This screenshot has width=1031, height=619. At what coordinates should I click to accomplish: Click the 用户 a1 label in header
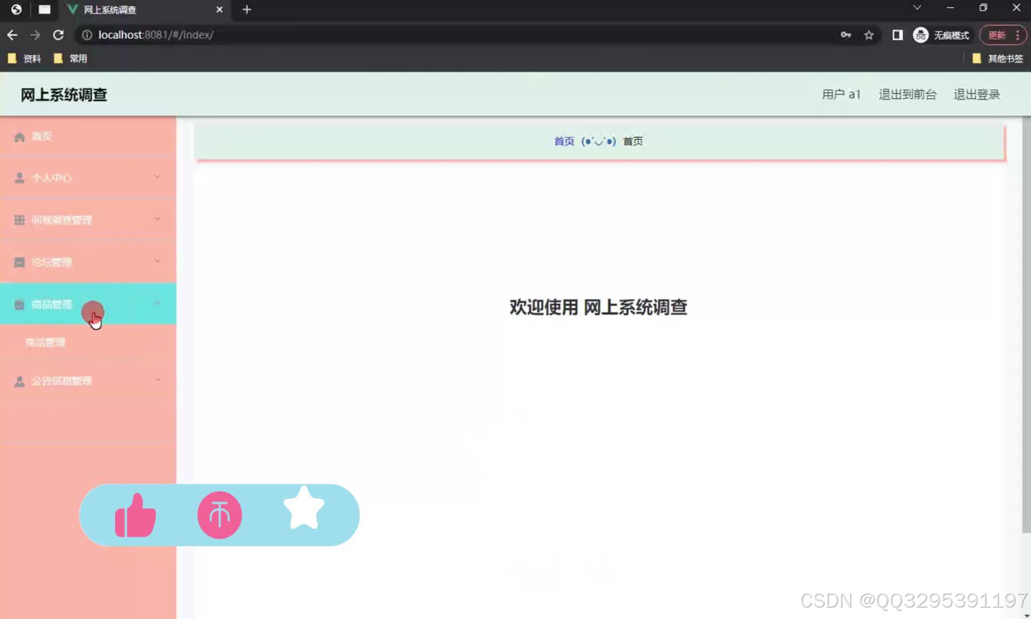pos(841,95)
